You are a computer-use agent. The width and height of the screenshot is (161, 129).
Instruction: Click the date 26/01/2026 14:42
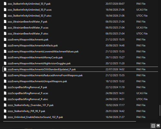(115, 111)
